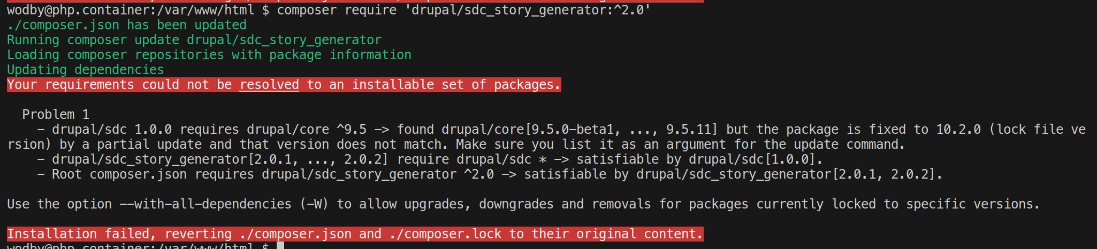Click the underlined word 'resolved'
The image size is (1097, 249).
click(269, 85)
